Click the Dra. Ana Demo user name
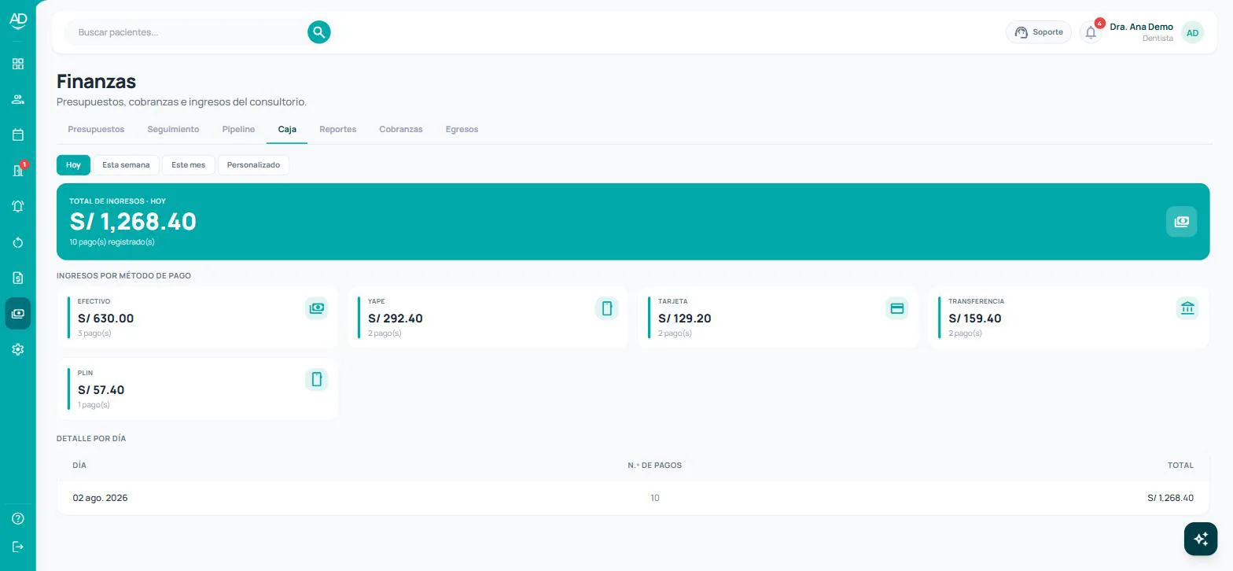This screenshot has width=1233, height=571. point(1141,27)
